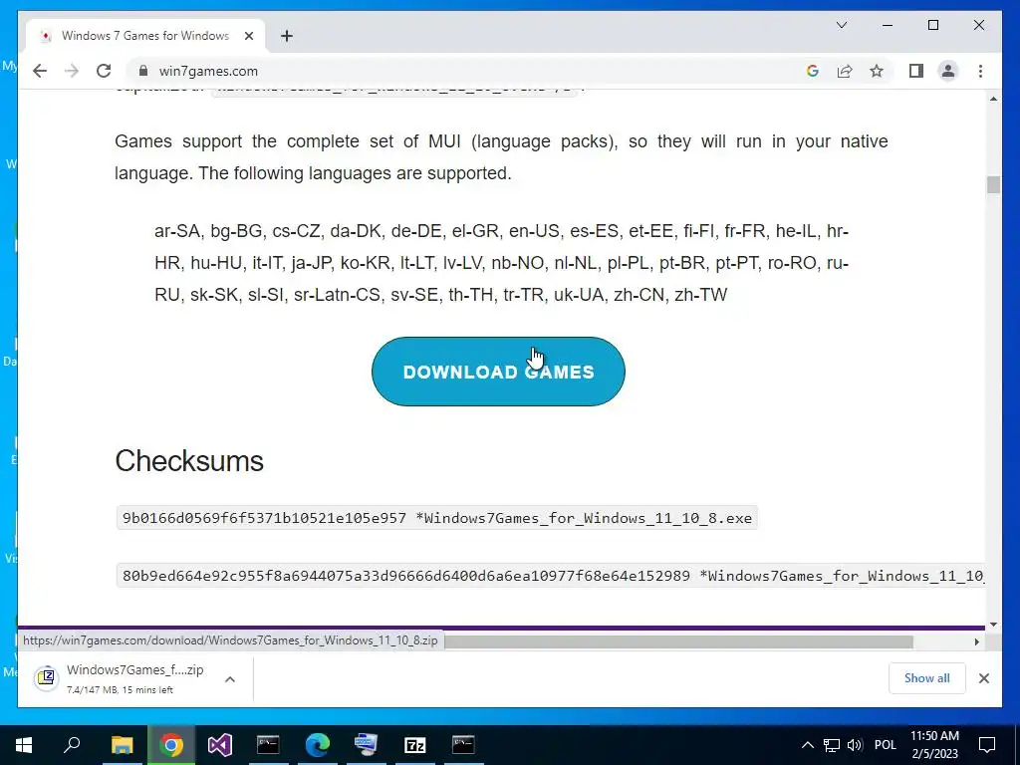This screenshot has height=765, width=1020.
Task: Minimize the Chrome window
Action: click(888, 25)
